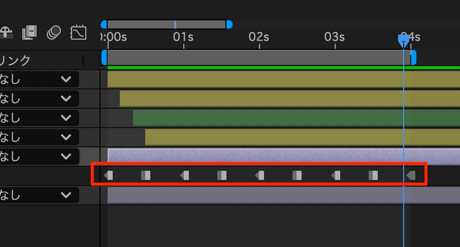Click the リンク column header
Image resolution: width=460 pixels, height=247 pixels.
click(x=15, y=60)
